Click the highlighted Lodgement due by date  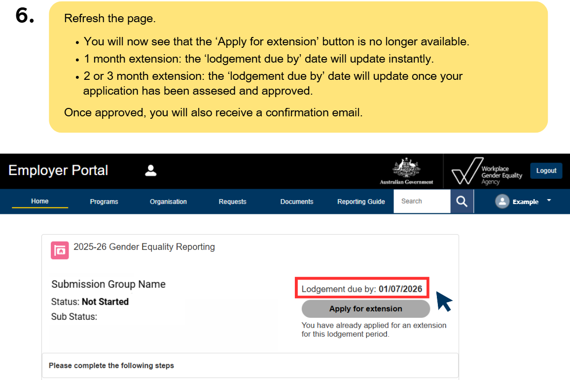(362, 289)
